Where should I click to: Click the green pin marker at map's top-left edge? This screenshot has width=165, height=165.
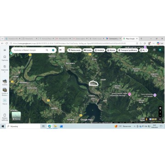[x=11, y=53]
